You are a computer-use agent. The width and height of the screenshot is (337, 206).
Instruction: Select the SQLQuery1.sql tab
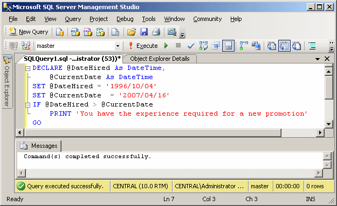[72, 59]
